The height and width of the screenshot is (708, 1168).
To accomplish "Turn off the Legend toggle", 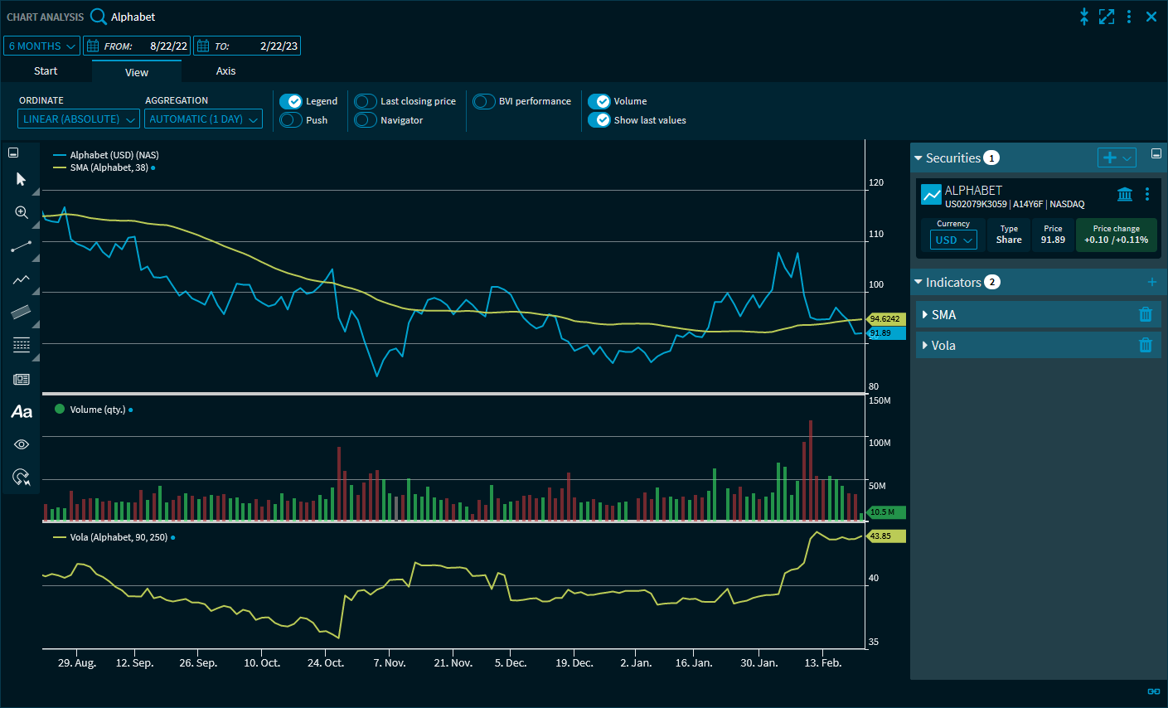I will tap(291, 101).
